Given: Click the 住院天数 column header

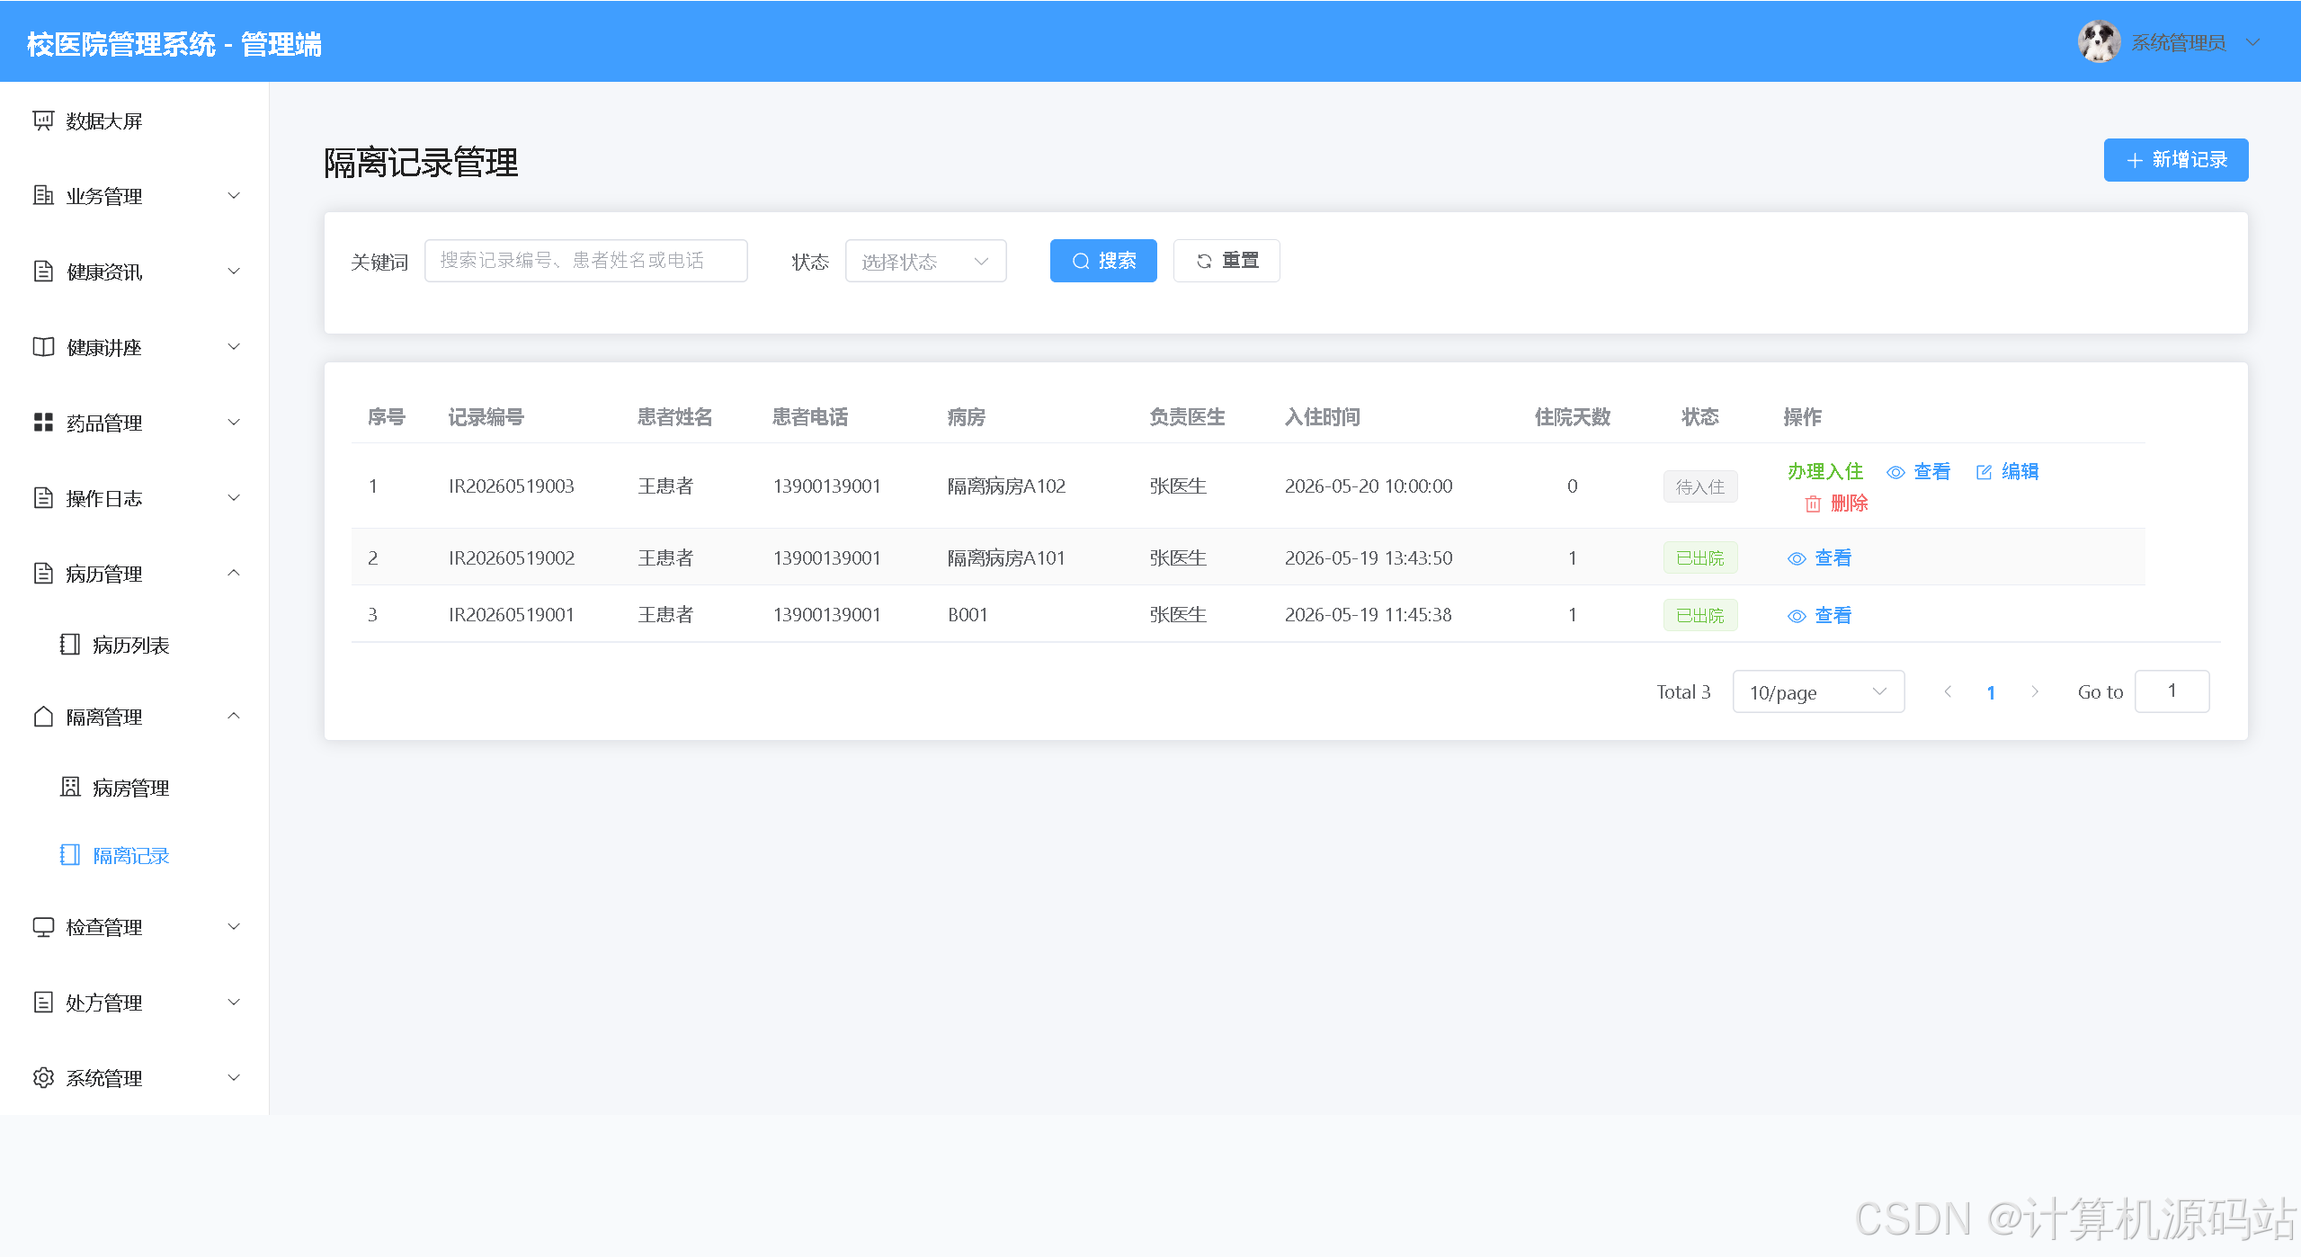Looking at the screenshot, I should pyautogui.click(x=1572, y=417).
